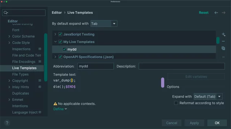Click the Edit variables button
The height and width of the screenshot is (129, 231).
click(x=196, y=76)
